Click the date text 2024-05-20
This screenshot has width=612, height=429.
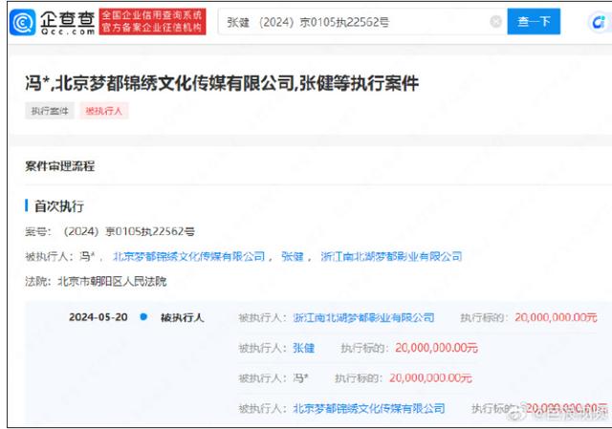(x=98, y=317)
